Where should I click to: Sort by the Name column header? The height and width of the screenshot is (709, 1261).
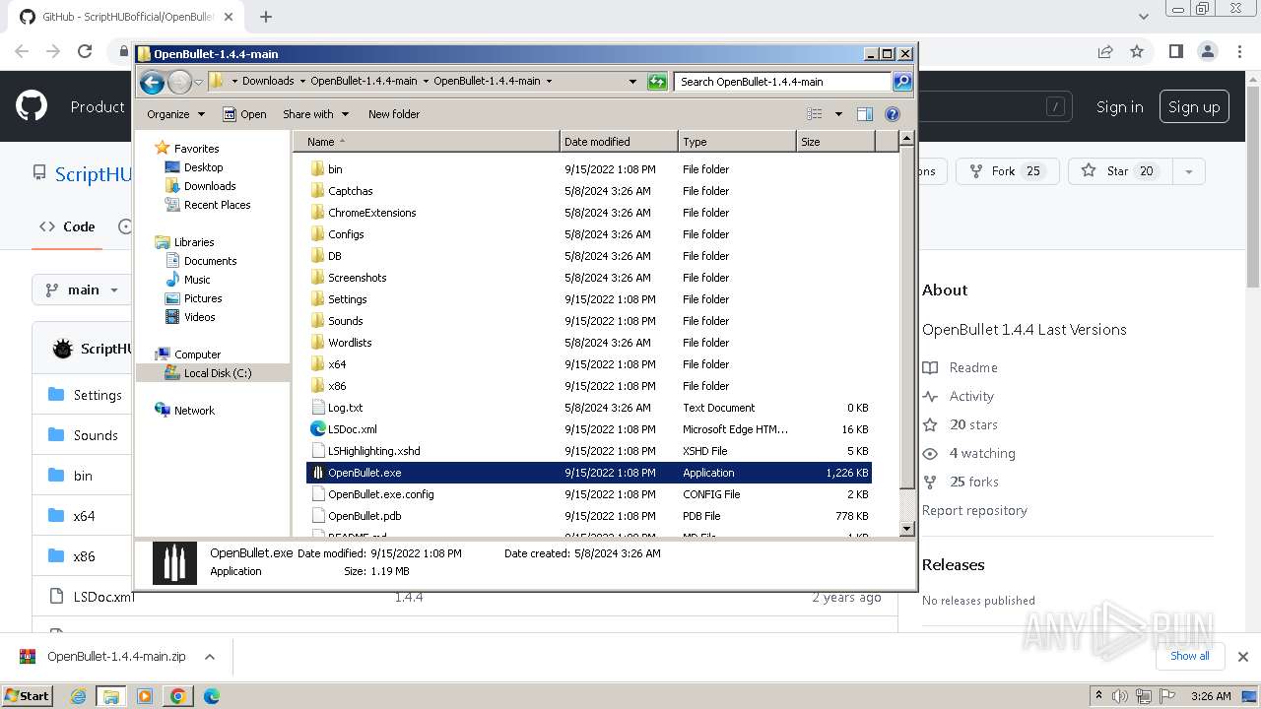coord(426,142)
